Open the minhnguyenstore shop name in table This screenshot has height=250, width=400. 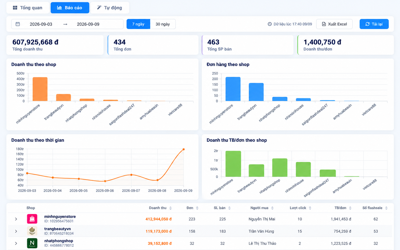coord(60,216)
